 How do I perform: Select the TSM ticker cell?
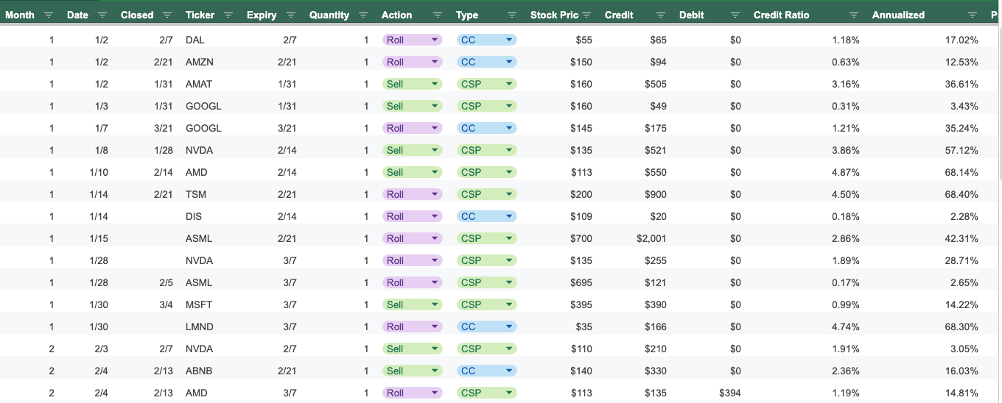coord(196,194)
